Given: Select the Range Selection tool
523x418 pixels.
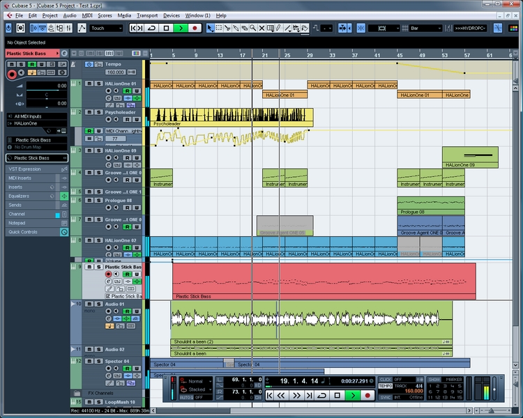Looking at the screenshot, I should tap(219, 29).
